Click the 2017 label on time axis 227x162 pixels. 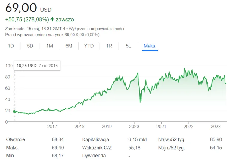(x=52, y=127)
